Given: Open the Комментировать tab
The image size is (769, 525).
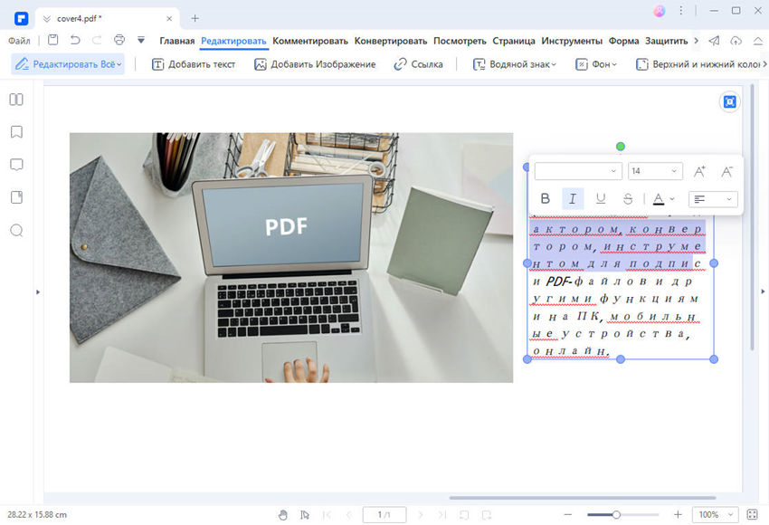Looking at the screenshot, I should point(310,41).
